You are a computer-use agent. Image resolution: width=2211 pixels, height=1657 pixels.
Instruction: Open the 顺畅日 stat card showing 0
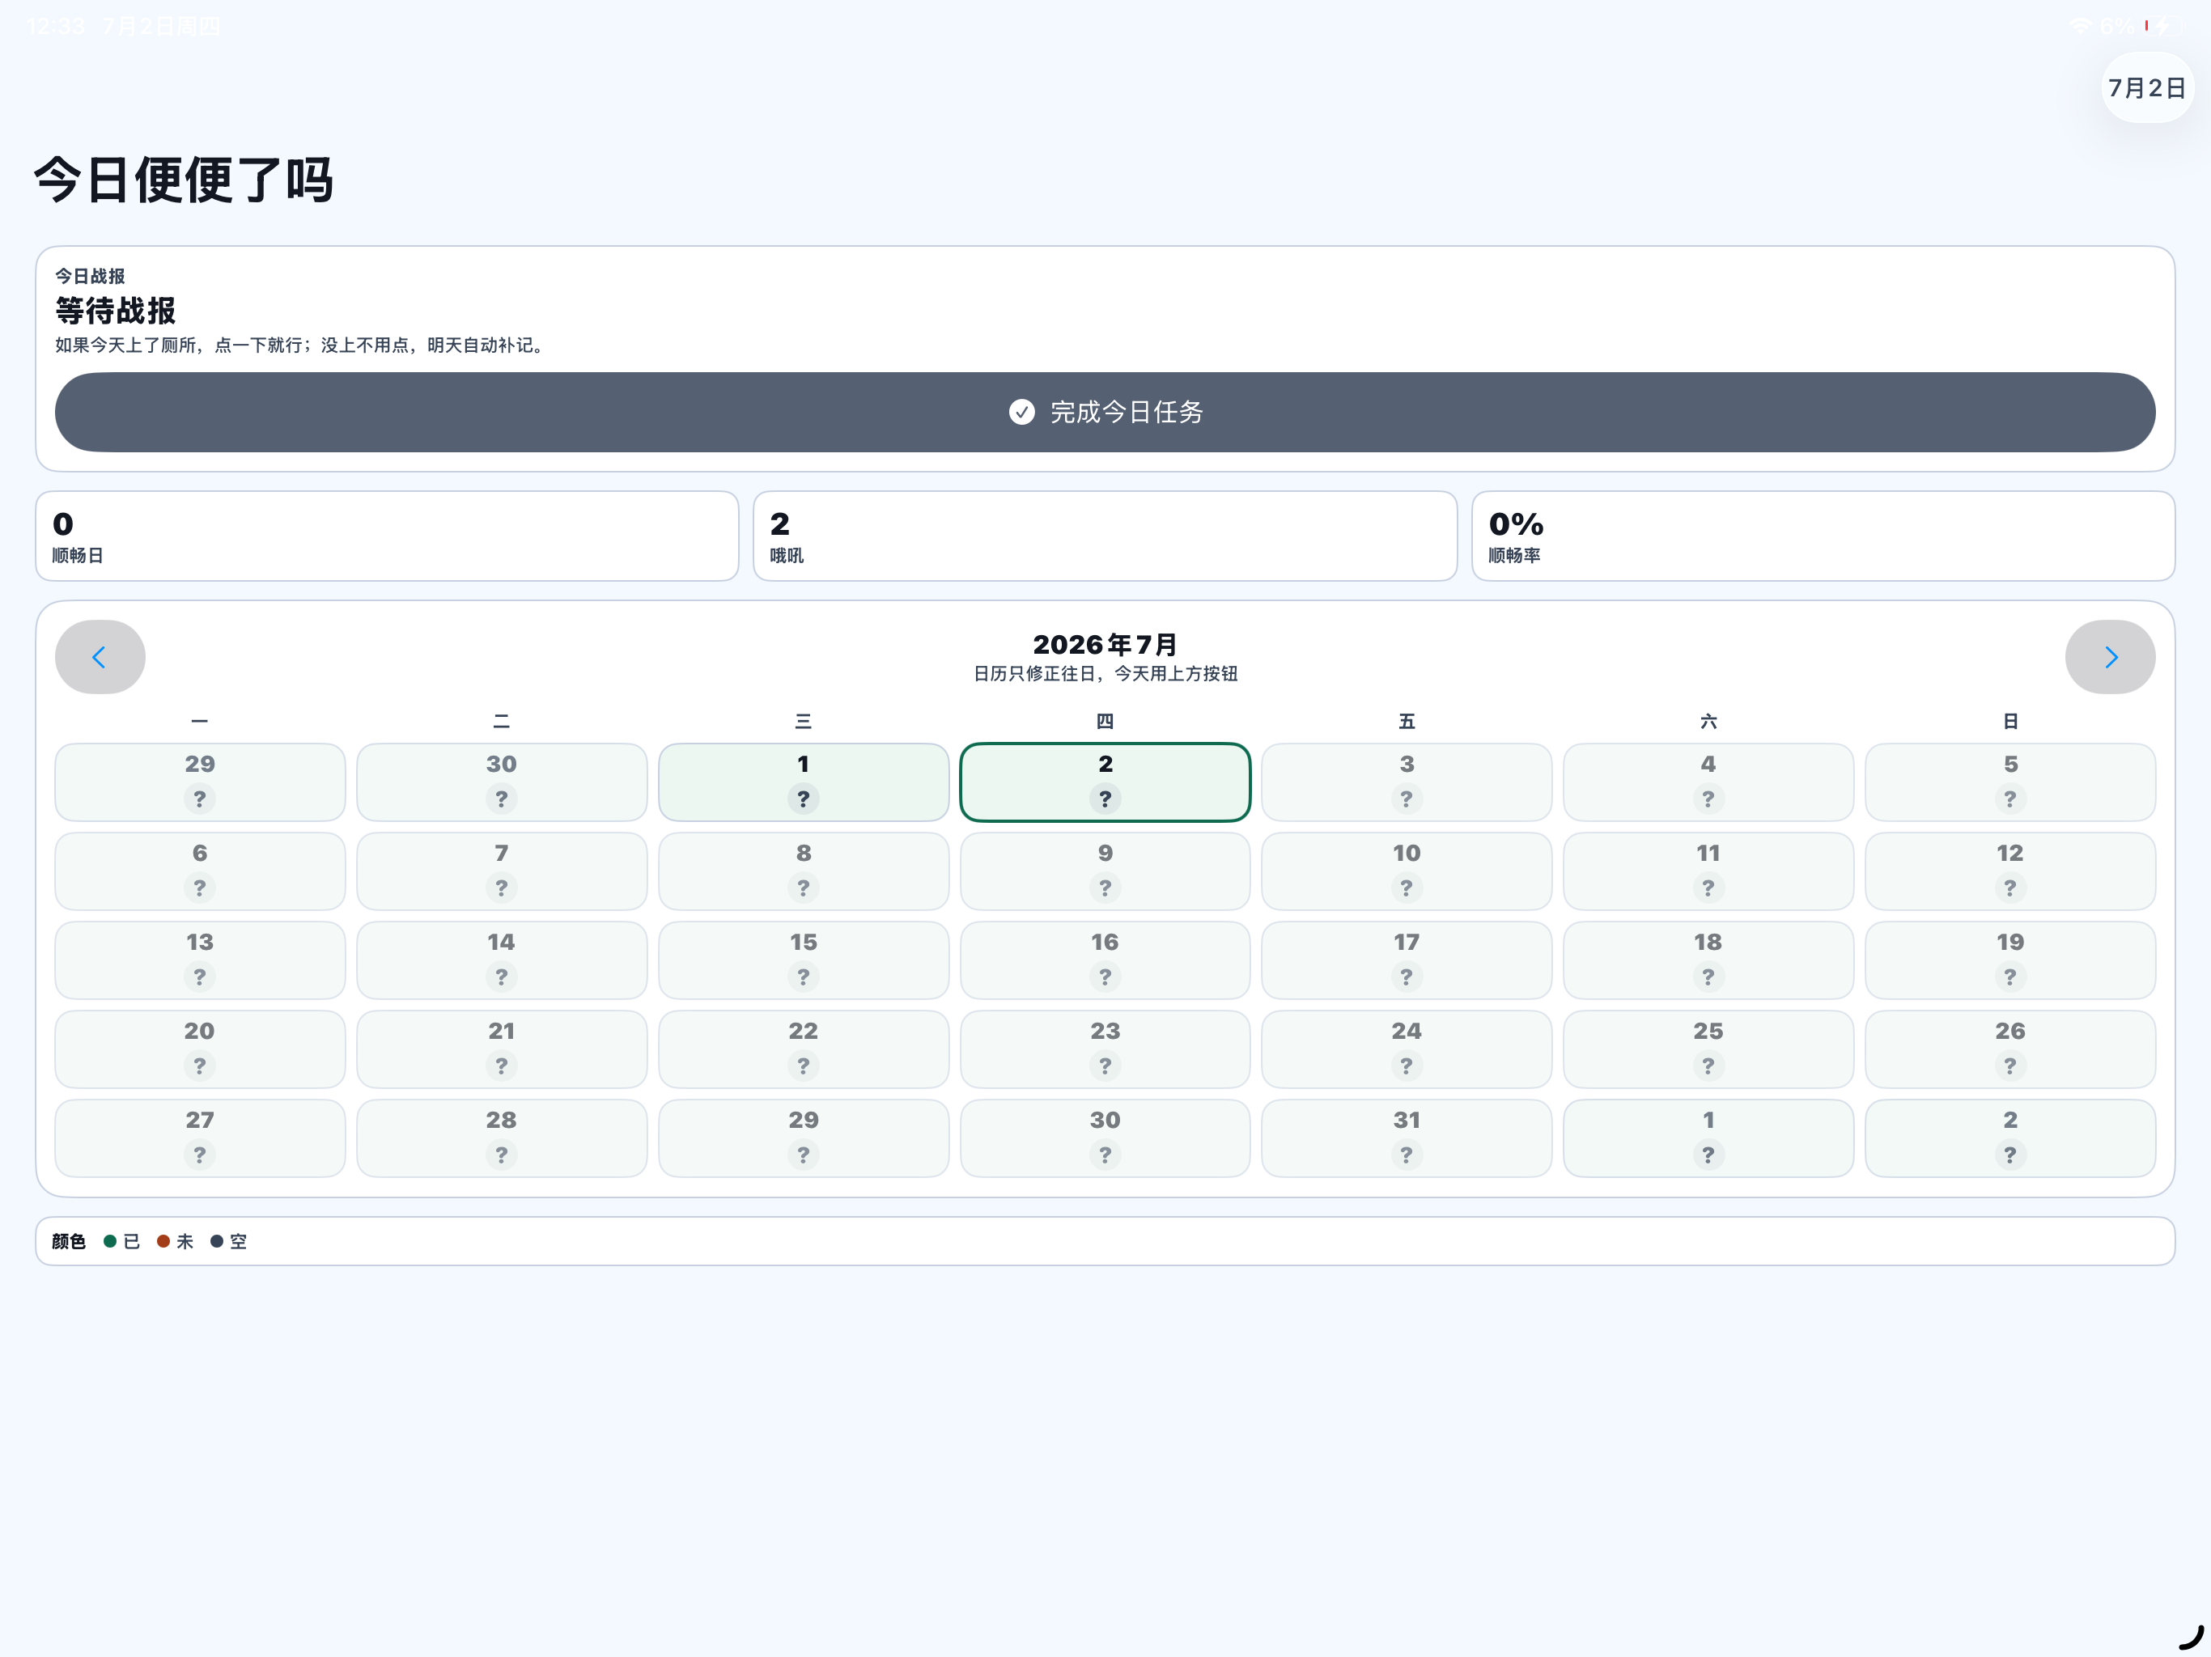coord(387,536)
